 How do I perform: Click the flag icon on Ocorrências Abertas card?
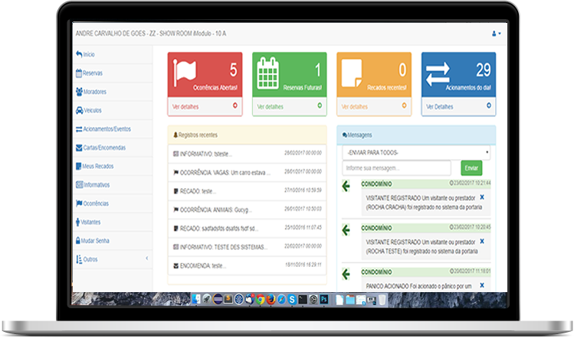pos(186,73)
